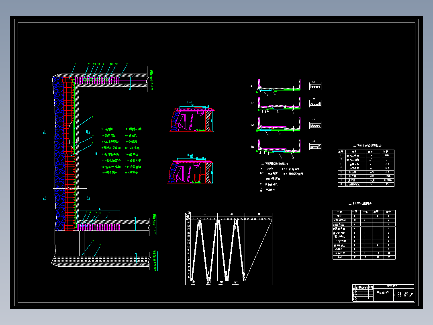Click the II-II cross-section view drawing
This screenshot has height=325, width=433.
click(190, 171)
